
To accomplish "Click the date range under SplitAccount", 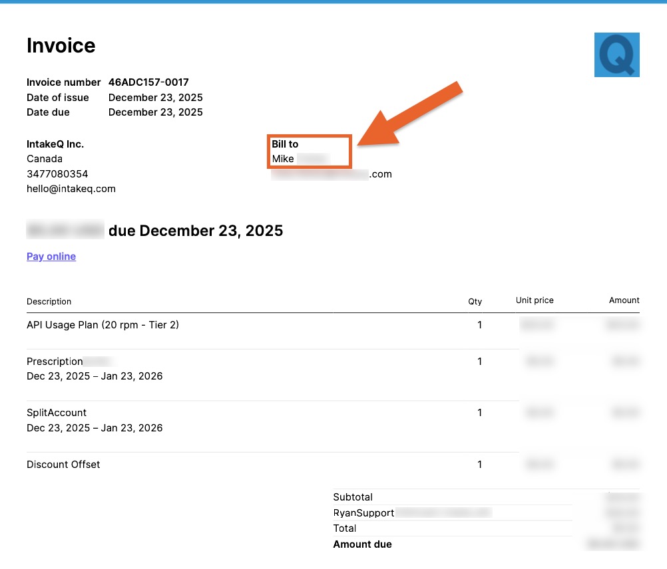I will 95,427.
